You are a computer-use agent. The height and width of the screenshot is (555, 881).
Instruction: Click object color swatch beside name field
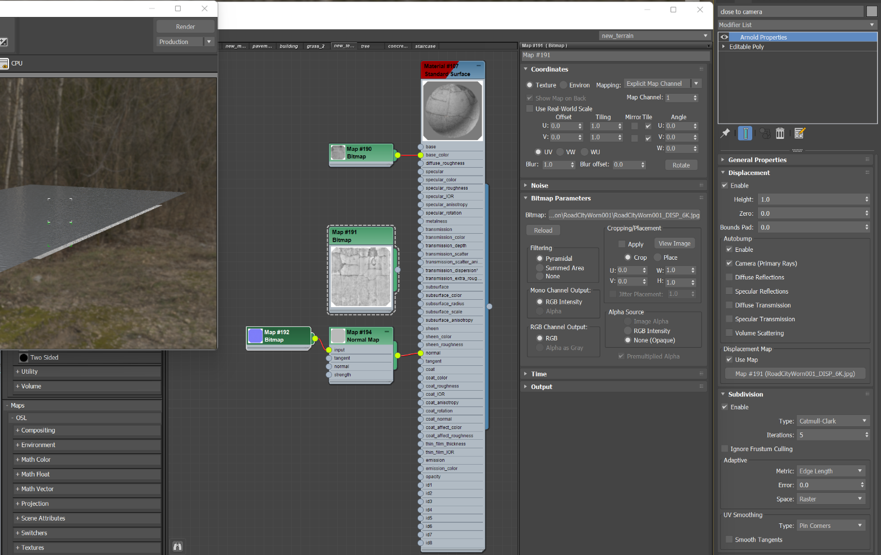(x=872, y=11)
